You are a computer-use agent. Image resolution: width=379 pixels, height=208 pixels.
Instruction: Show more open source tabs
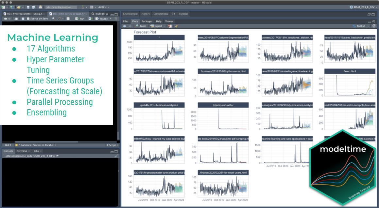pyautogui.click(x=107, y=14)
